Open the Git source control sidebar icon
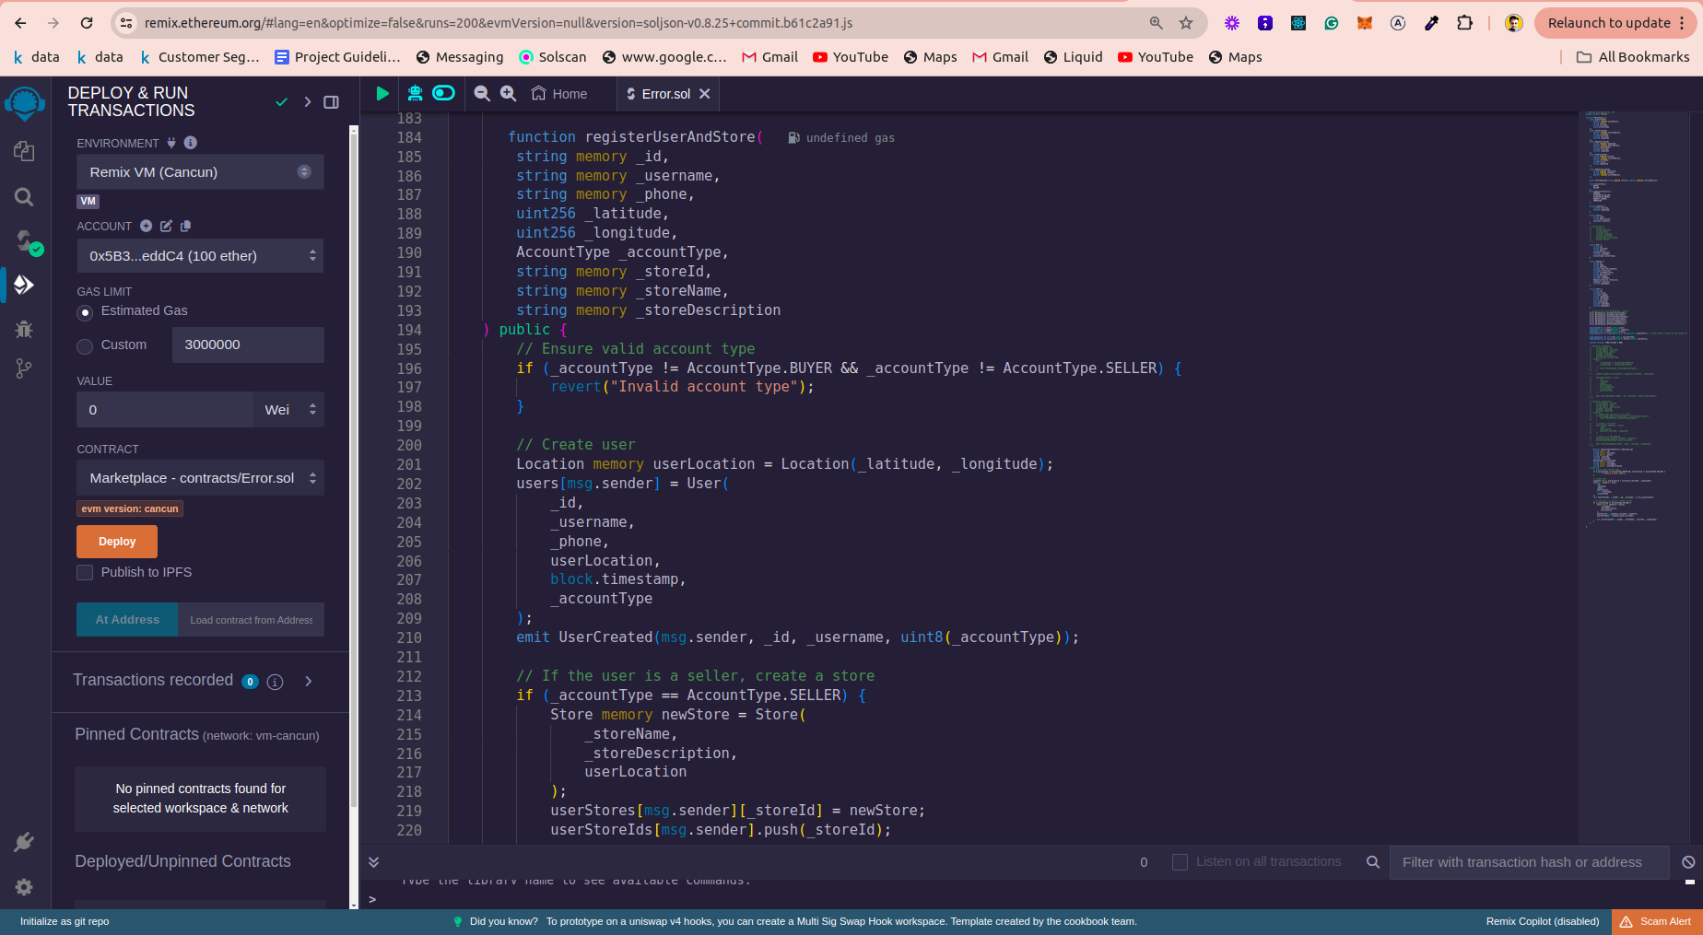The image size is (1703, 935). tap(25, 369)
